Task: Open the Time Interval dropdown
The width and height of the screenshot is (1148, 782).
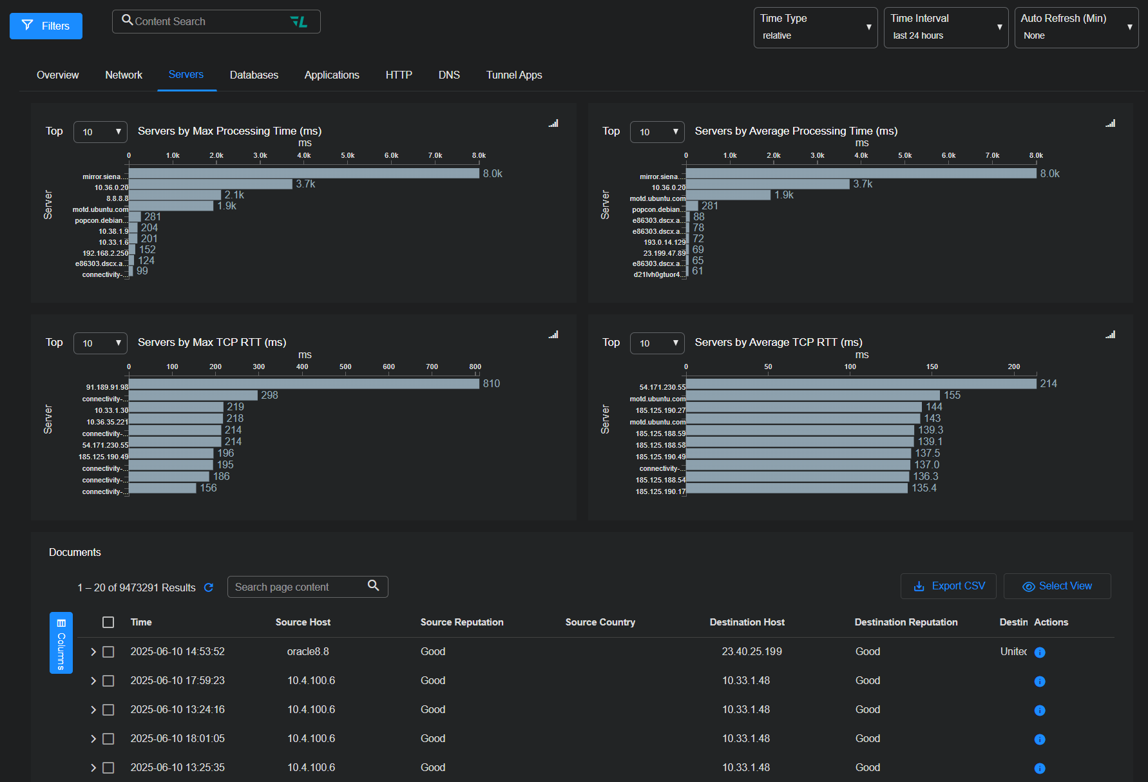Action: [945, 28]
